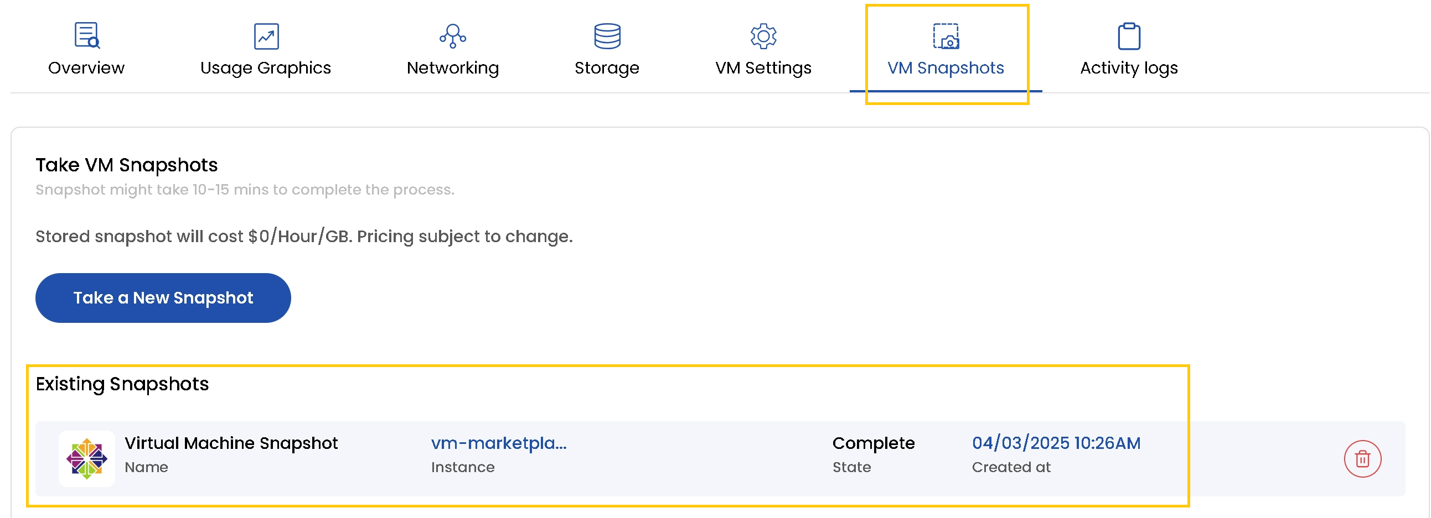Select the VM Snapshots tab label
Image resolution: width=1431 pixels, height=518 pixels.
pos(946,67)
